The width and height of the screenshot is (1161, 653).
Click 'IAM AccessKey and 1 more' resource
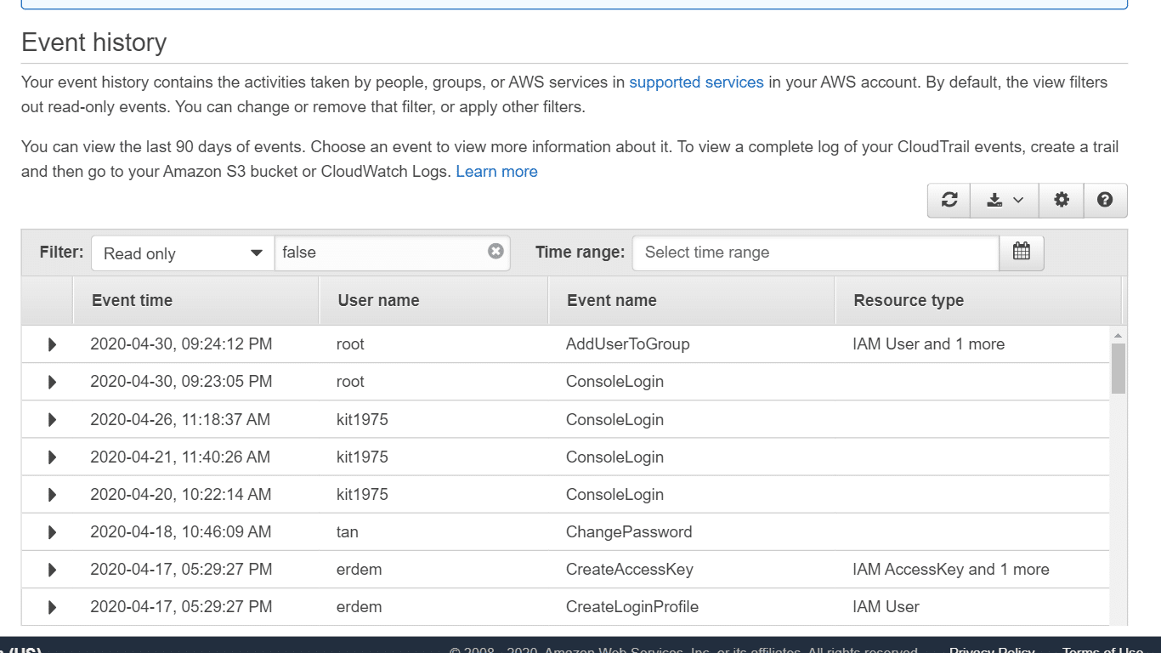[951, 570]
